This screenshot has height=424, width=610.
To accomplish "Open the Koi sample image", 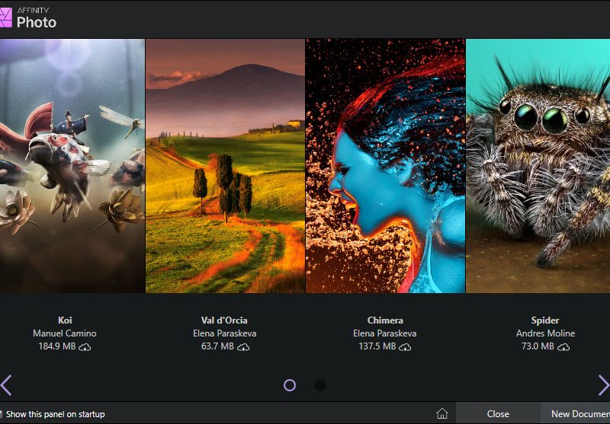I will [x=72, y=166].
